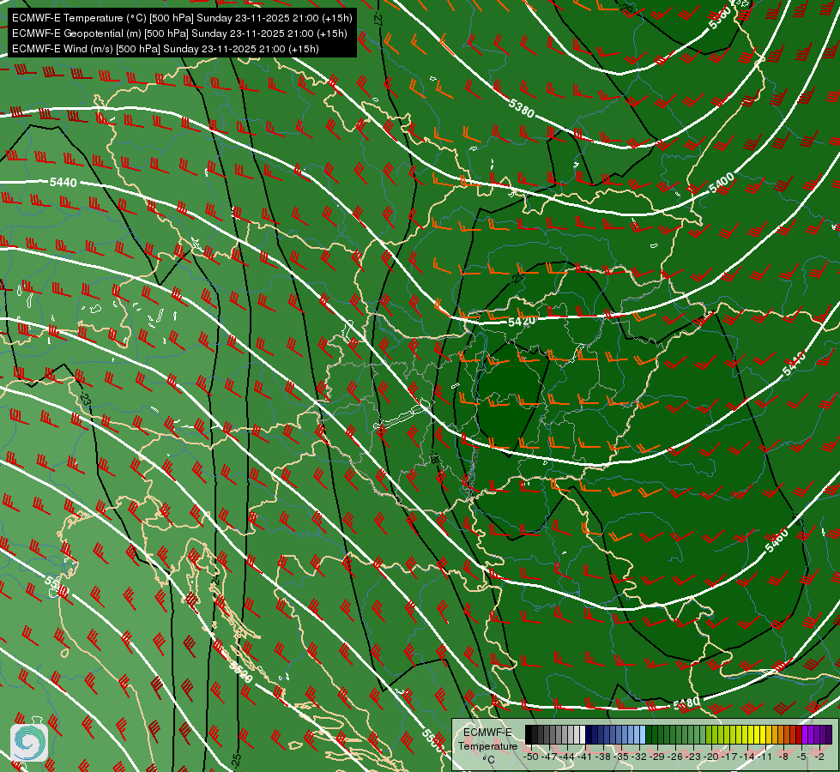
Task: Click the -38 value in the temperature legend
Action: (602, 757)
